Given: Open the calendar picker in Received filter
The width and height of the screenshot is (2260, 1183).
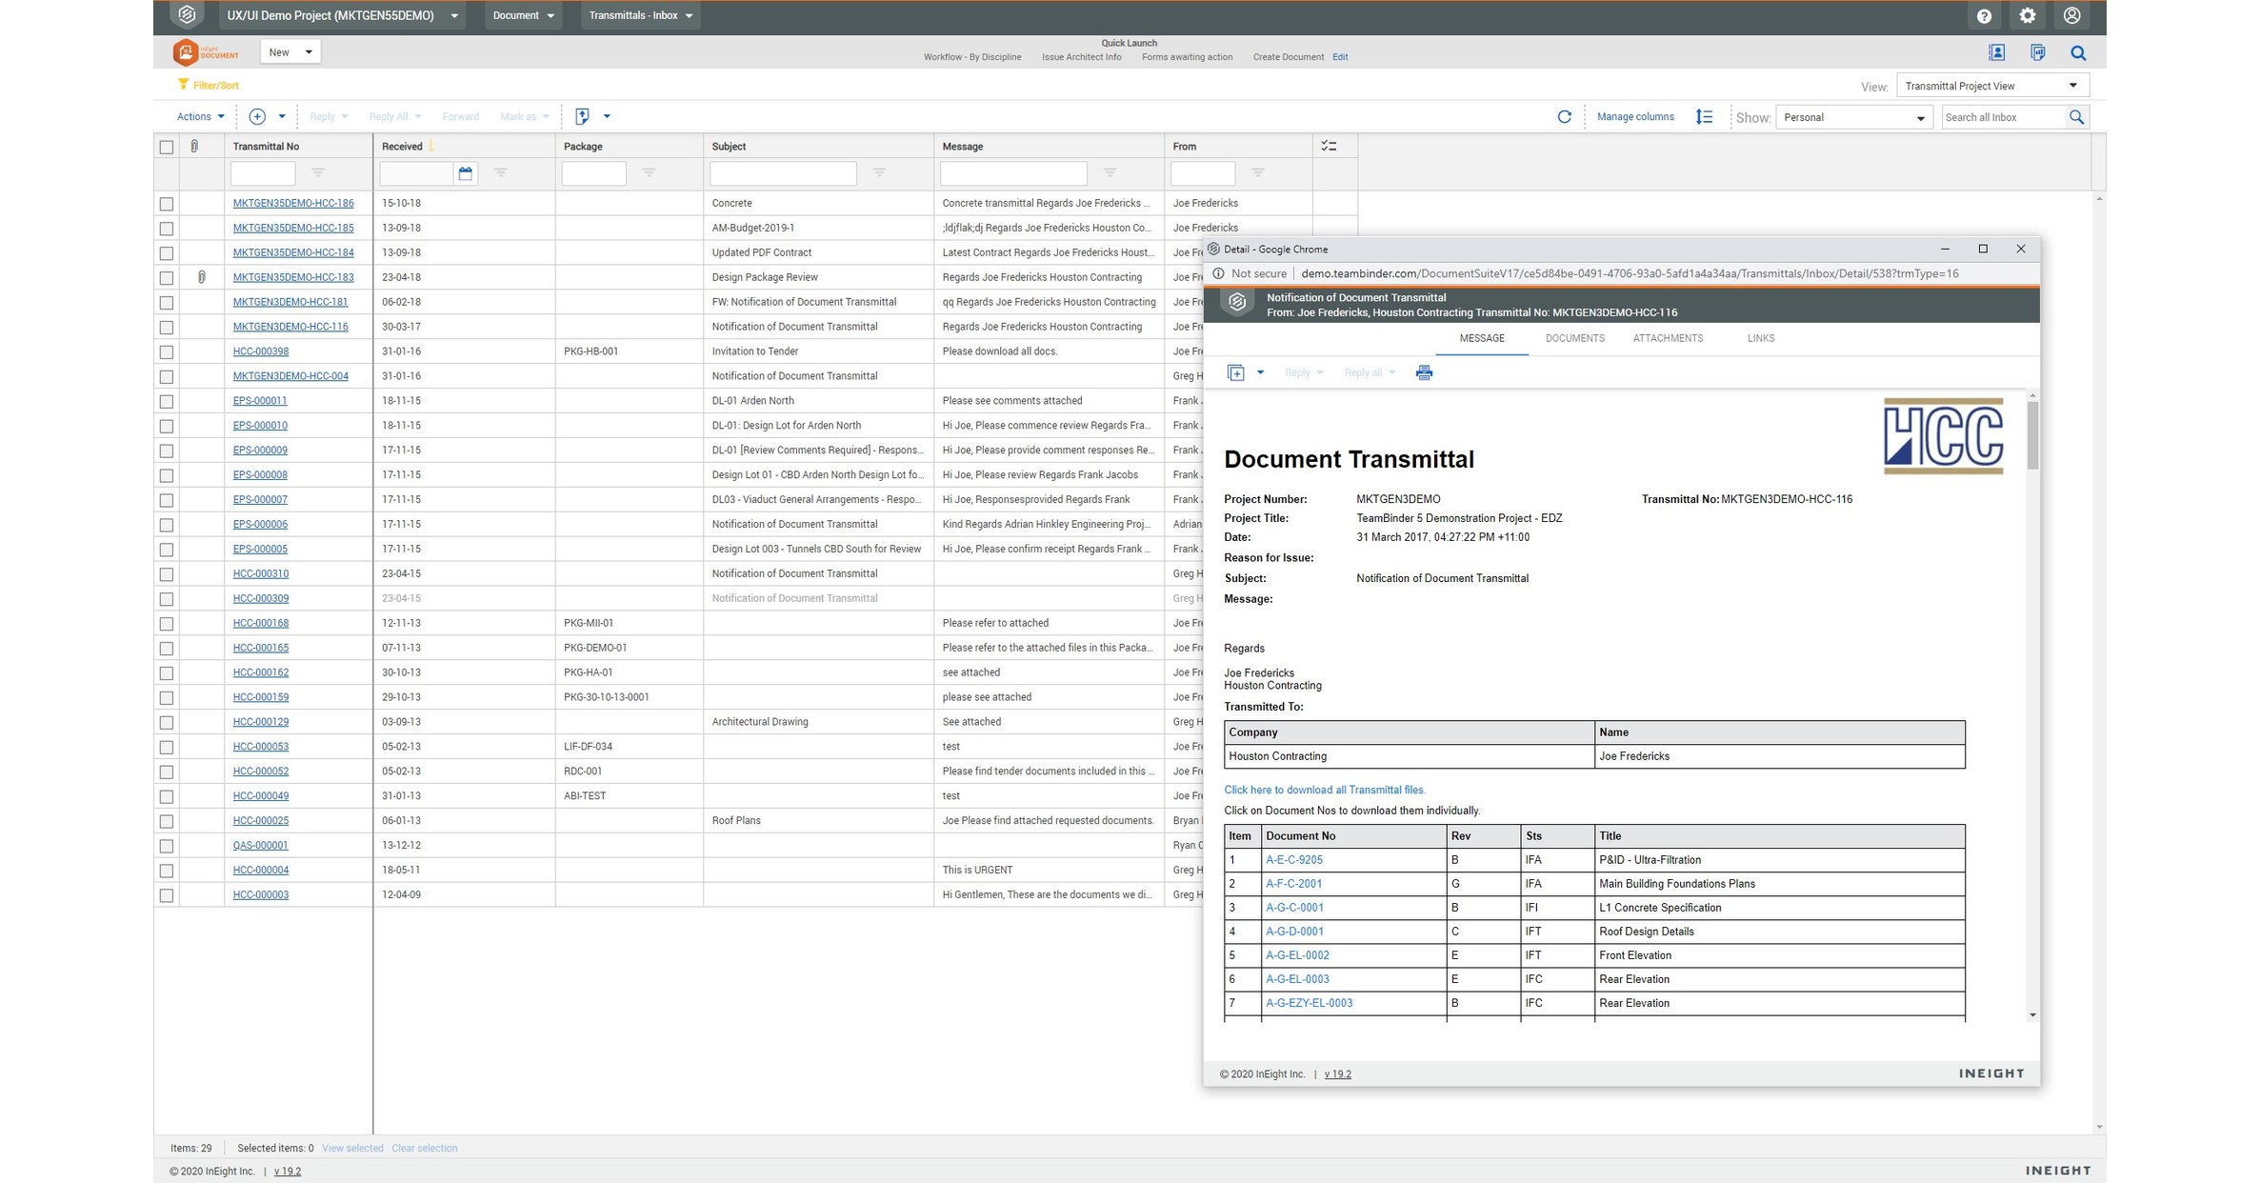Looking at the screenshot, I should pyautogui.click(x=466, y=173).
